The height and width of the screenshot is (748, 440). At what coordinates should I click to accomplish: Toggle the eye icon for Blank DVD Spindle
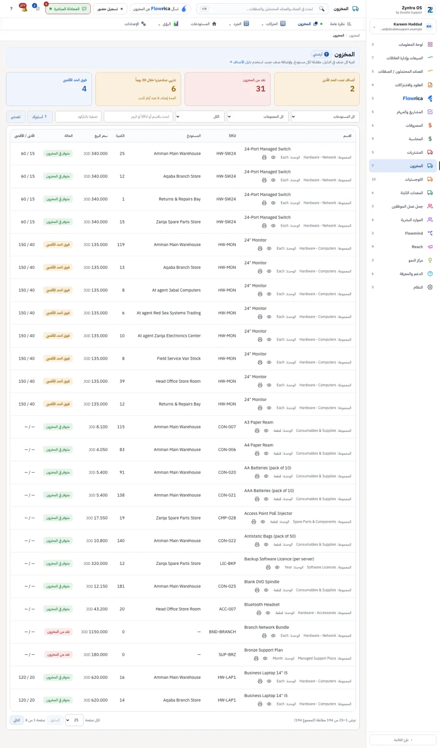[266, 590]
